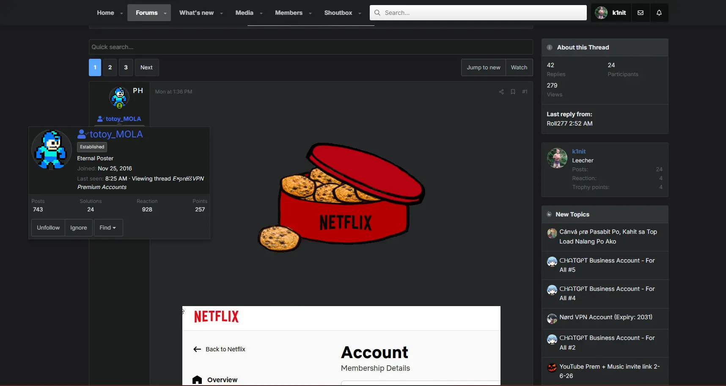Viewport: 726px width, 386px height.
Task: Open the alerts bell icon
Action: (x=659, y=13)
